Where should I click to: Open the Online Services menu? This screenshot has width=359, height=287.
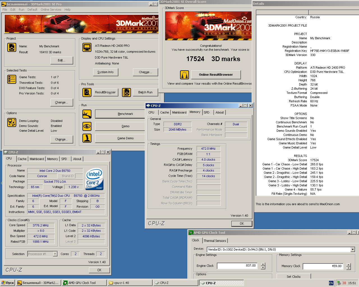click(51, 10)
